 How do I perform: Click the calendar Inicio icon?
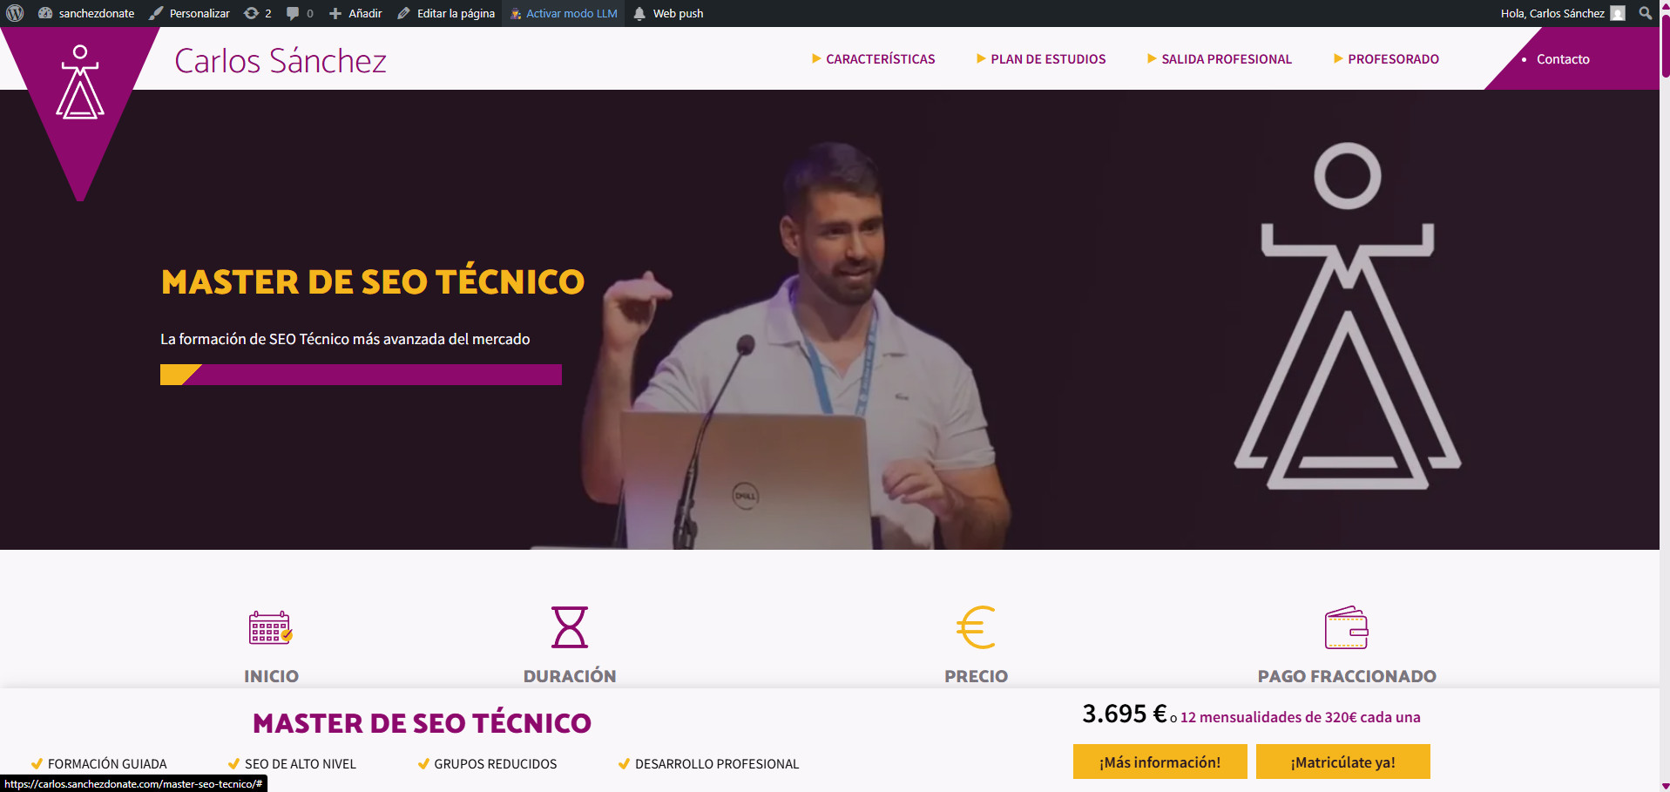[270, 627]
